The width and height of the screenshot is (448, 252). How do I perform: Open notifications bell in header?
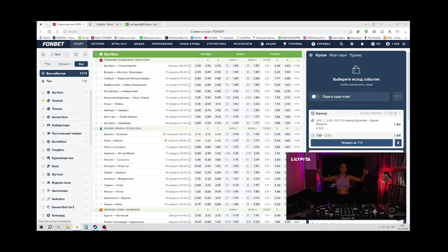362,44
